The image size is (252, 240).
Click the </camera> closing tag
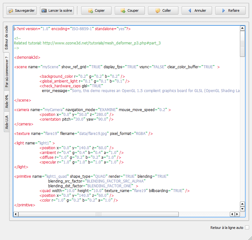point(24,124)
